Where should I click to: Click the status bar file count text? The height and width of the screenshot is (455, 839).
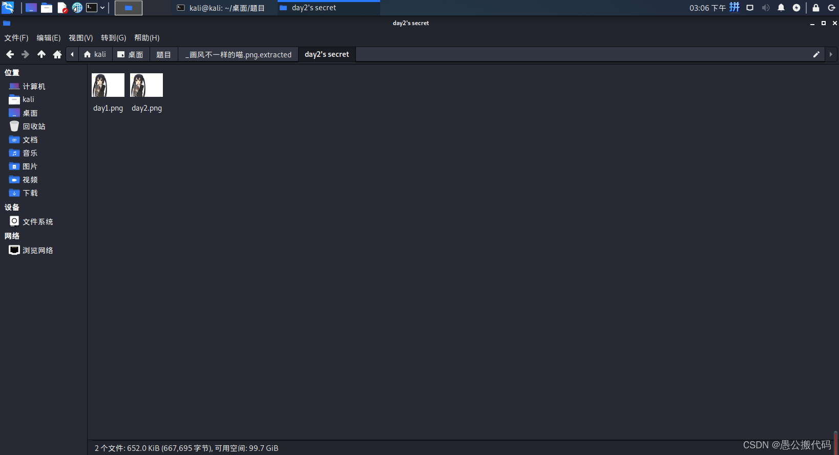pyautogui.click(x=186, y=448)
